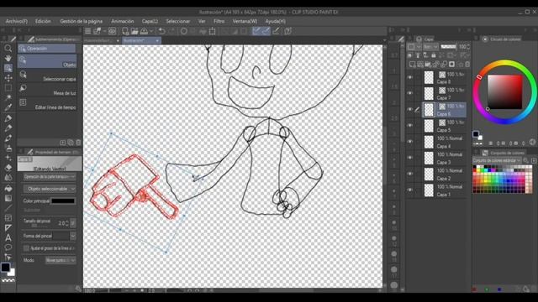The height and width of the screenshot is (302, 538).
Task: Click the Clear circle icon in command bar
Action: pyautogui.click(x=184, y=31)
